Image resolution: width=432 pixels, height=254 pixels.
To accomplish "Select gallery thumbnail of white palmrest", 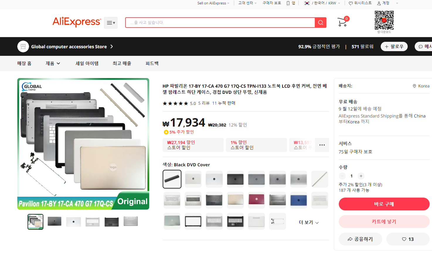I will pos(93,222).
